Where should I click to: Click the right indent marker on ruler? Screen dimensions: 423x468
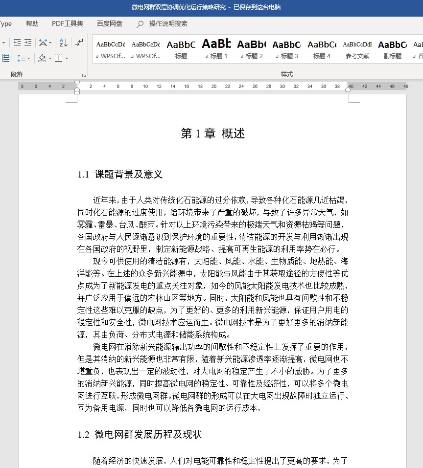[x=348, y=89]
